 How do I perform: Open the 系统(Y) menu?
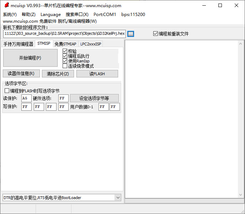tap(10, 14)
